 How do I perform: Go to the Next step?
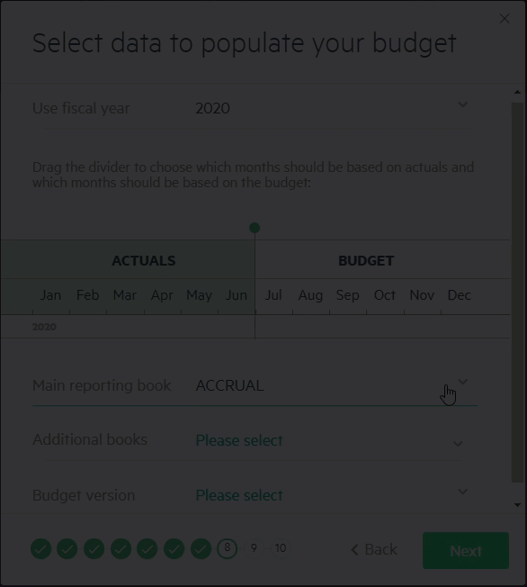[x=466, y=550]
